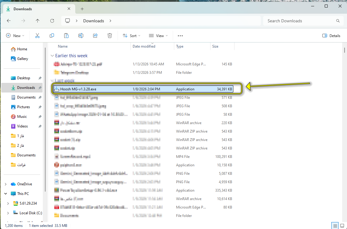347x229 pixels.
Task: Toggle the Details pane button
Action: coord(331,36)
